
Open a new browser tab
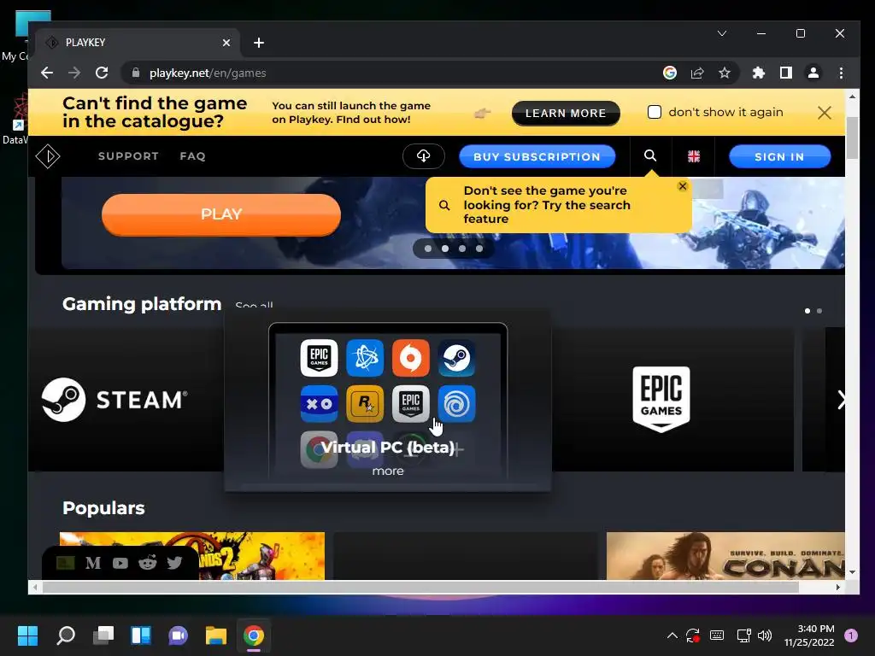(258, 43)
